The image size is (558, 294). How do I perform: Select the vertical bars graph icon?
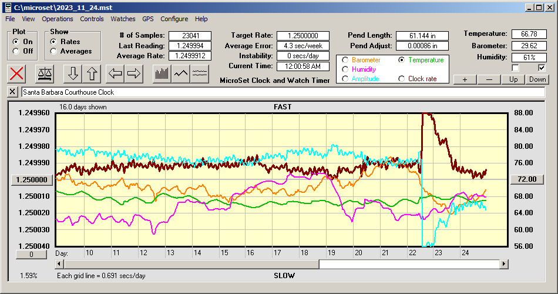(162, 73)
